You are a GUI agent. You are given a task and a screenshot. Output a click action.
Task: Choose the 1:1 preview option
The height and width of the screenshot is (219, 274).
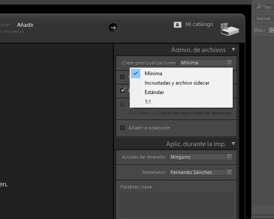(x=181, y=102)
